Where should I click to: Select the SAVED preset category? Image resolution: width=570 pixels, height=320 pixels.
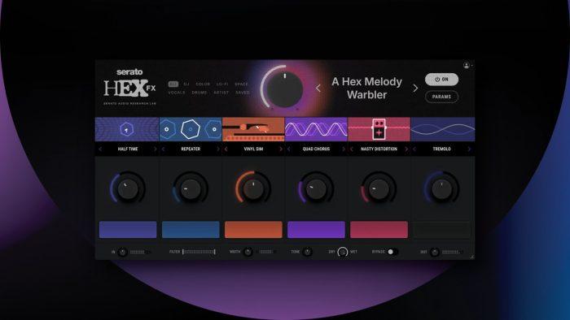coord(243,93)
